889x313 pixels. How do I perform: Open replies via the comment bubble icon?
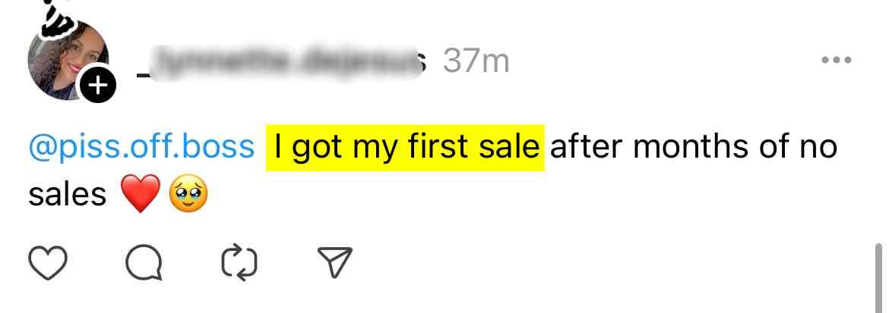coord(143,262)
